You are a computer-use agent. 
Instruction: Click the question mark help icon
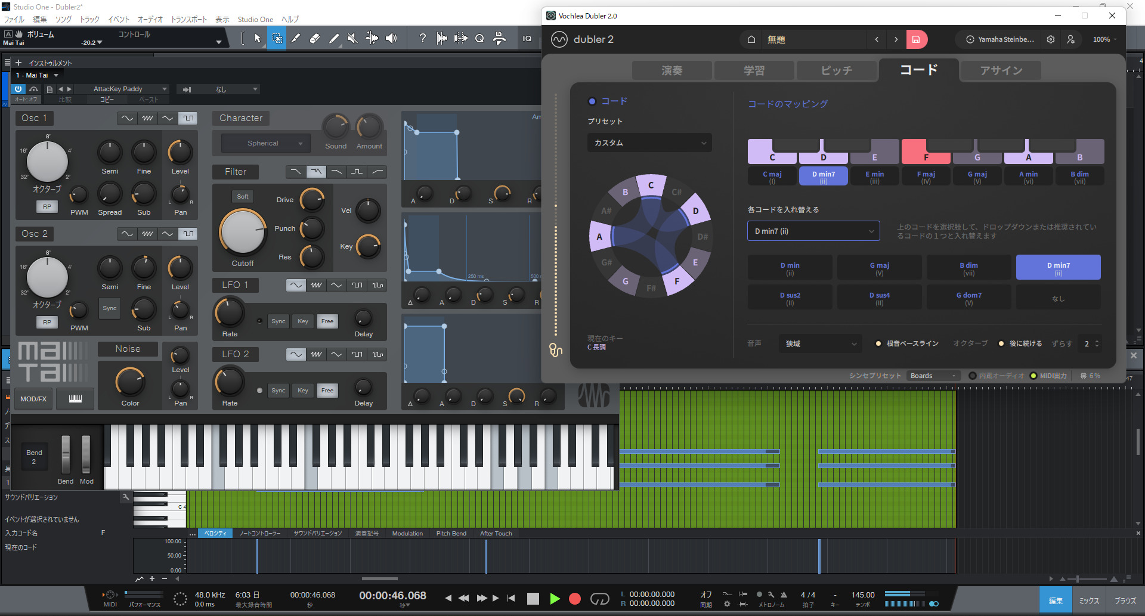point(423,39)
